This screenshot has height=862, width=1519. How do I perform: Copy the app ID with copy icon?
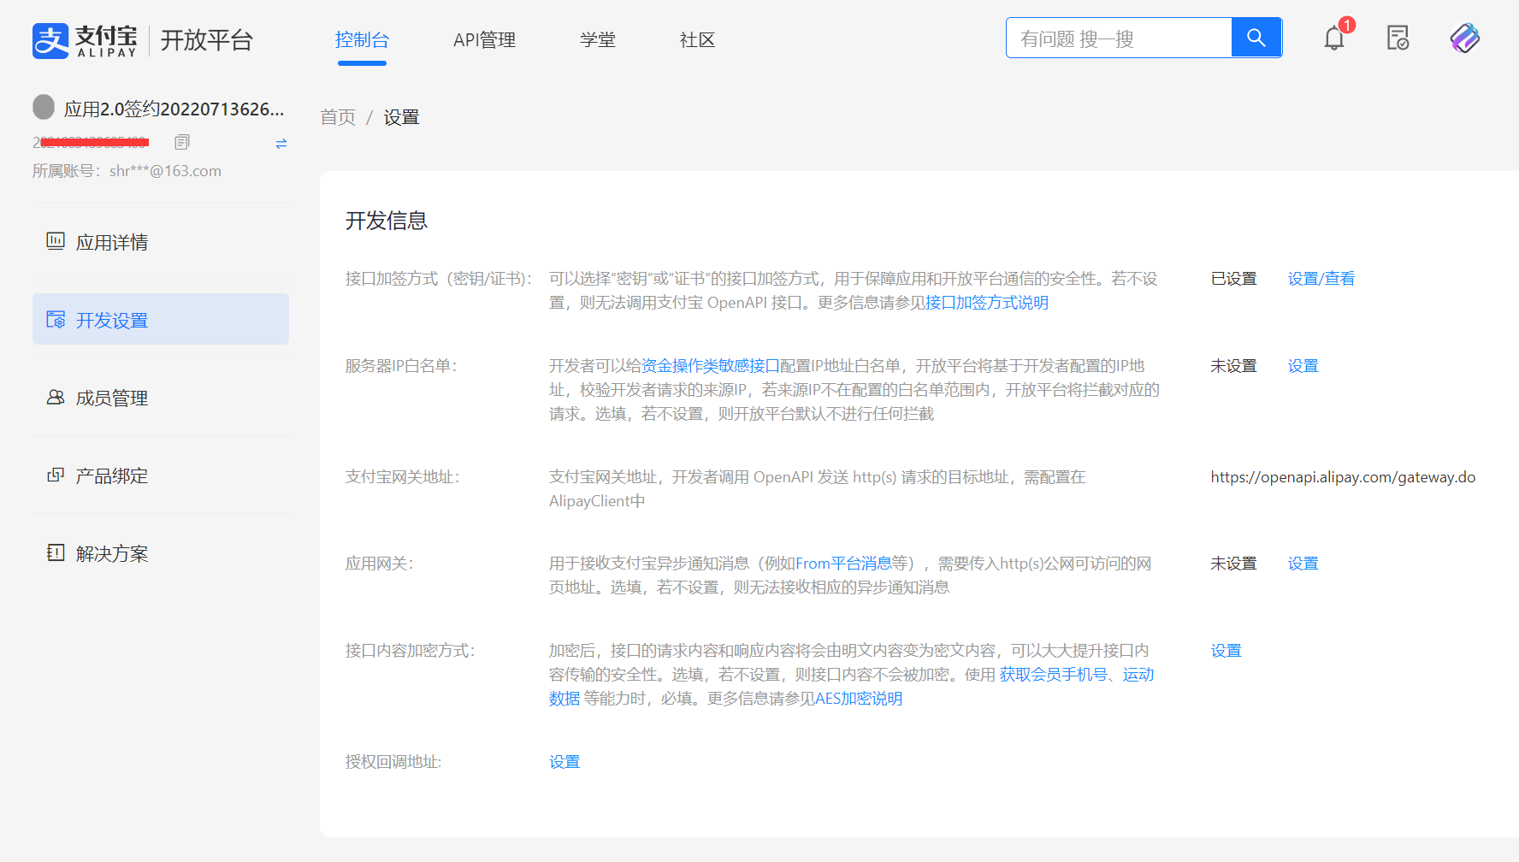coord(181,142)
